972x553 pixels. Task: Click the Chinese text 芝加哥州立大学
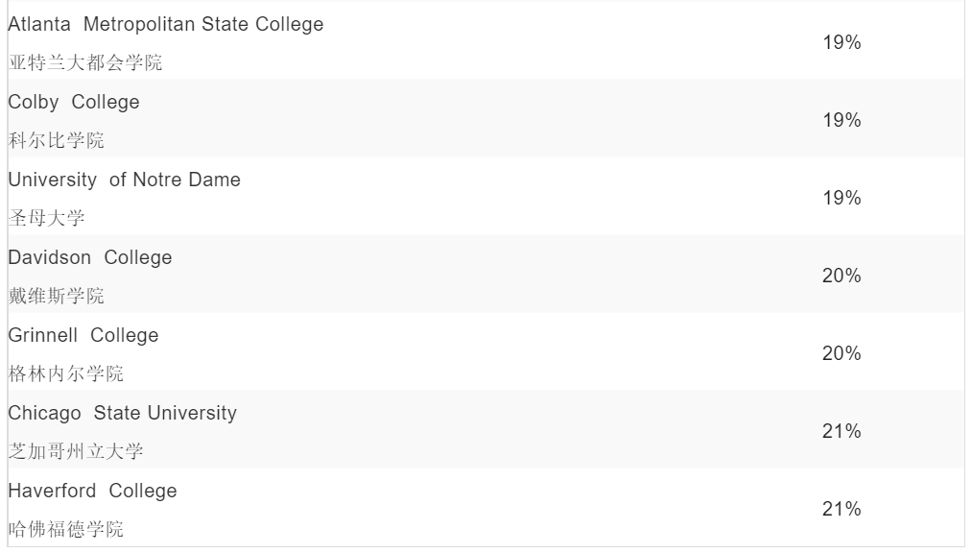tap(76, 452)
